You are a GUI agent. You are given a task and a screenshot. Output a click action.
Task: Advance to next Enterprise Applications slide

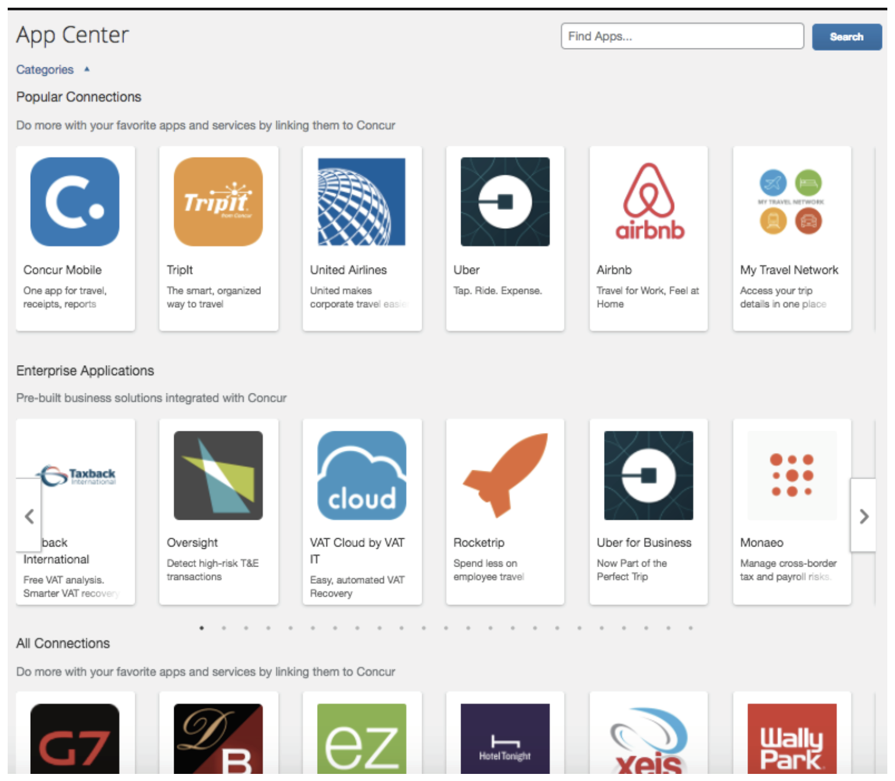click(x=864, y=516)
